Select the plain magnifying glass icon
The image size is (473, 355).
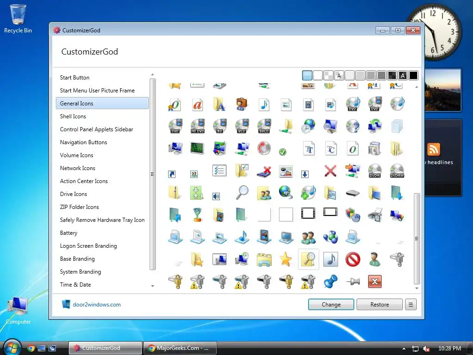click(242, 193)
